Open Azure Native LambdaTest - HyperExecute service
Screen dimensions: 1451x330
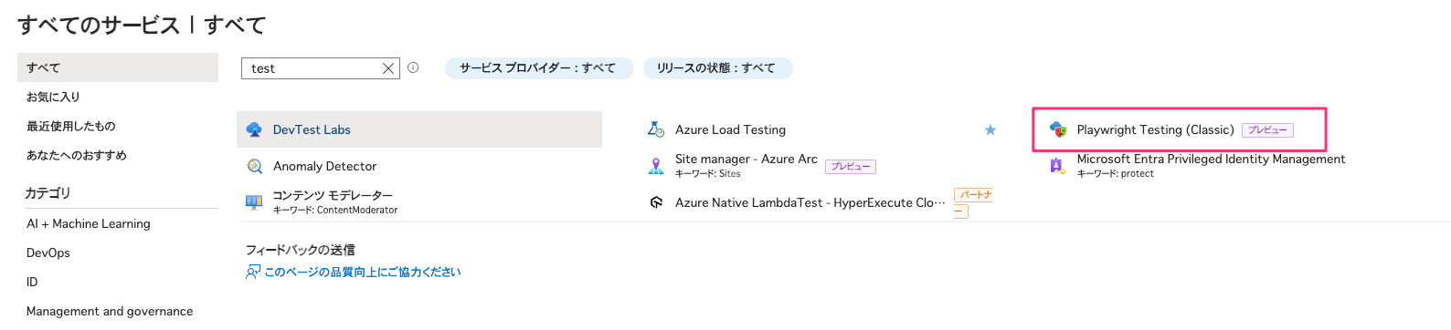tap(810, 202)
